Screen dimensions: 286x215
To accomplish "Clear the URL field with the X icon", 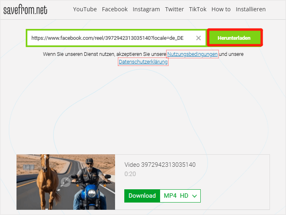I will [198, 38].
